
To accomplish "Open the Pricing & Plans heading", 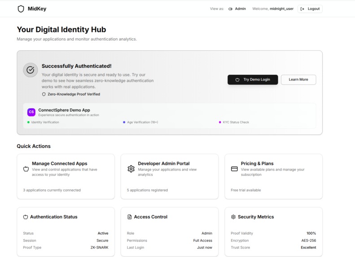I will tap(257, 163).
